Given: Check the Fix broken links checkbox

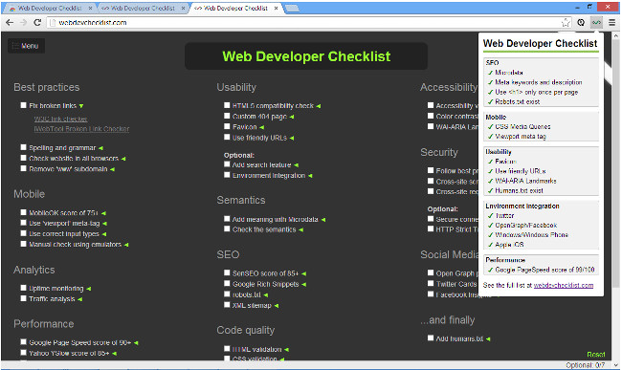Looking at the screenshot, I should [x=23, y=105].
